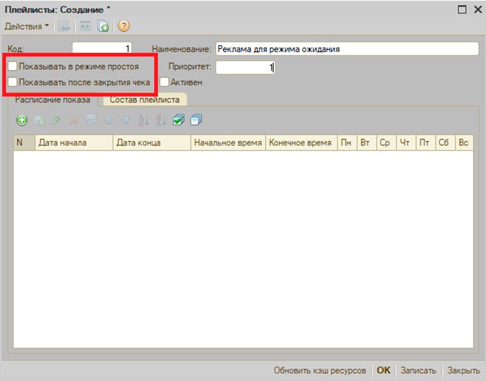The height and width of the screenshot is (381, 486).
Task: Confirm with the OK button
Action: pos(383,370)
